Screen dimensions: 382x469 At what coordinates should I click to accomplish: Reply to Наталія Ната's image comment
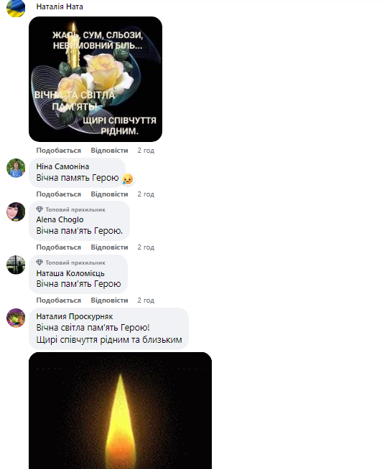click(109, 150)
